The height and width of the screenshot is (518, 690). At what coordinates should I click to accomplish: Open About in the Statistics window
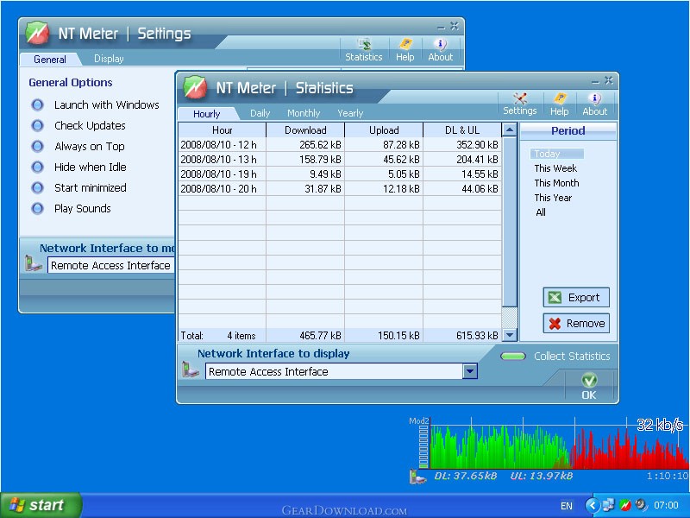coord(594,104)
